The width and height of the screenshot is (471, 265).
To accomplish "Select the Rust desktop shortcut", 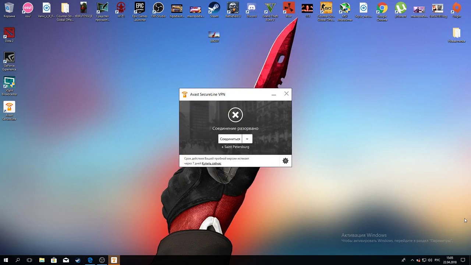I will [x=289, y=10].
